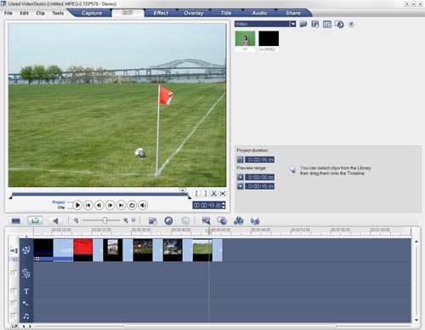Switch to Storyboard view
Image resolution: width=425 pixels, height=330 pixels.
click(16, 220)
